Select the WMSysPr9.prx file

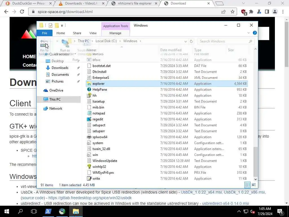click(167, 173)
